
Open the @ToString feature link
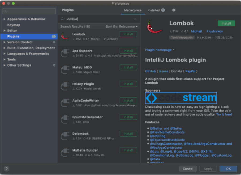pos(157,136)
